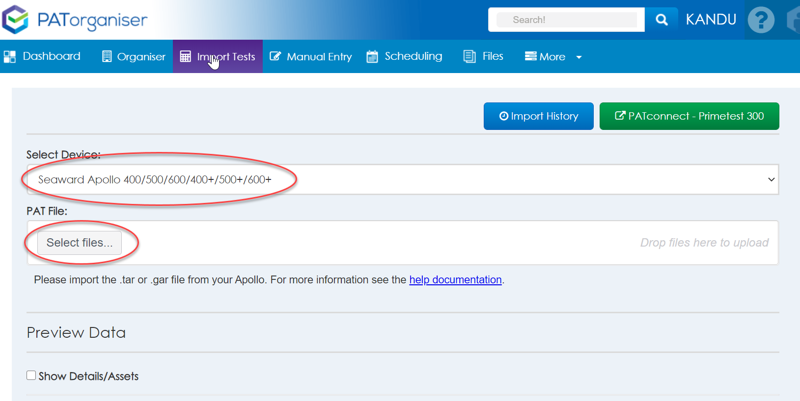
Task: Click the Preview Data heading
Action: [76, 332]
